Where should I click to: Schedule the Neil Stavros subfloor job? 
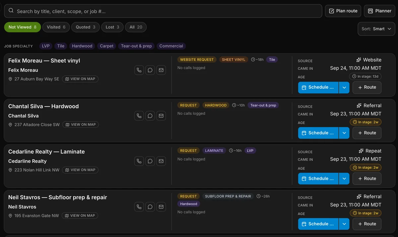coord(318,224)
